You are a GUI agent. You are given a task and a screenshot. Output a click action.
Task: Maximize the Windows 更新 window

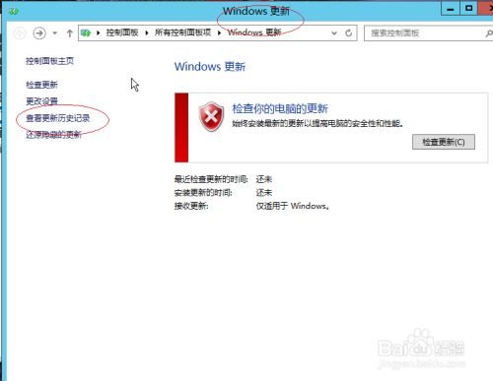469,8
